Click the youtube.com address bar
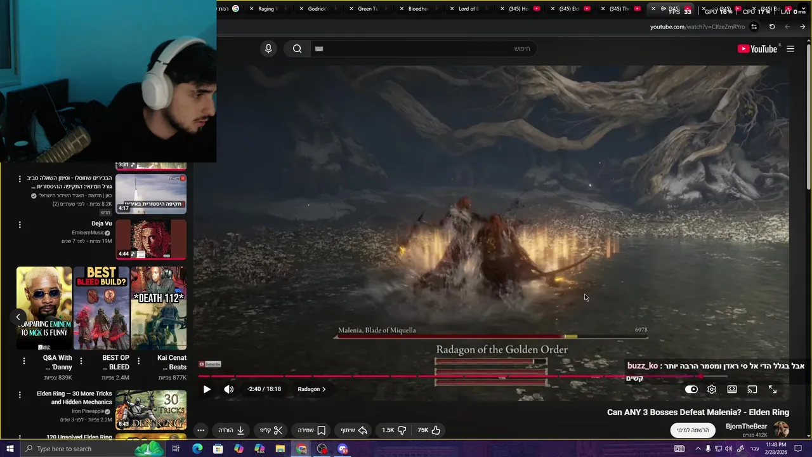Screen dimensions: 812x457 point(697,27)
